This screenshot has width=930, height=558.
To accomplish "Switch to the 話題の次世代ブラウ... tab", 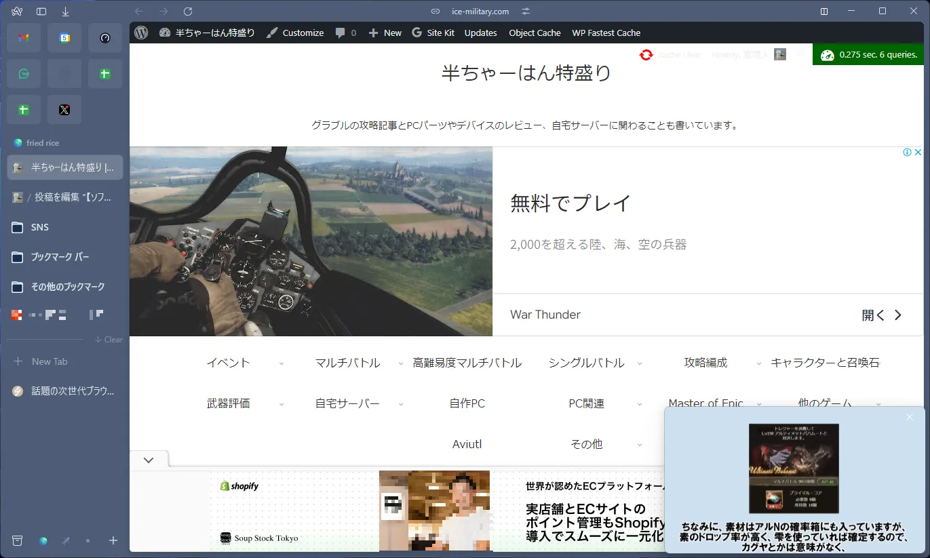I will 65,391.
